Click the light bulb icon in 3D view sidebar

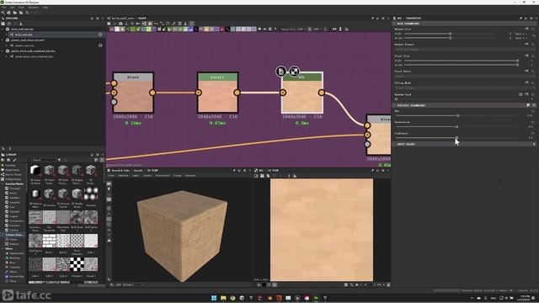(109, 189)
